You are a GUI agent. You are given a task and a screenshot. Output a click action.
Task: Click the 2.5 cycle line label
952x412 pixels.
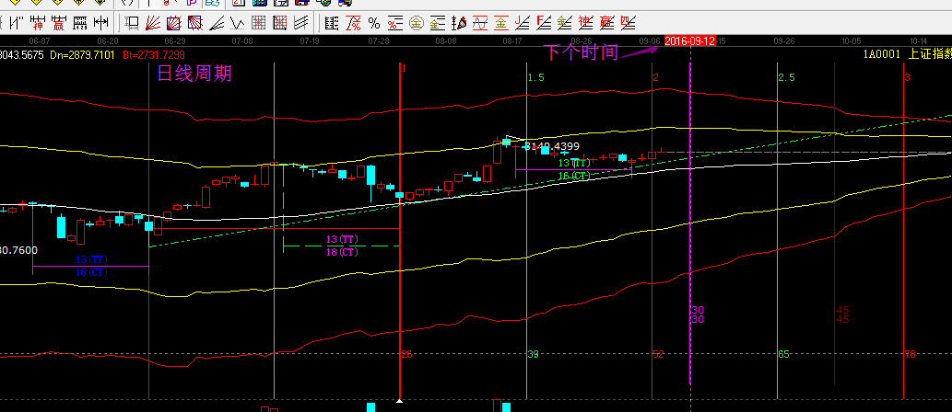pos(787,77)
